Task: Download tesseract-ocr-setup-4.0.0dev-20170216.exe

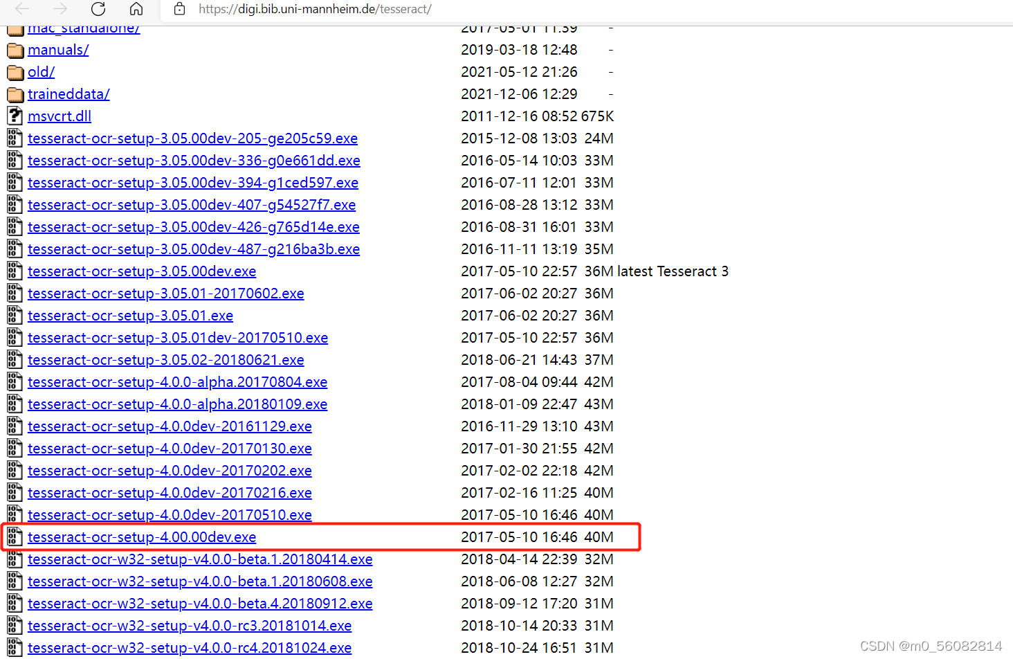Action: 170,493
